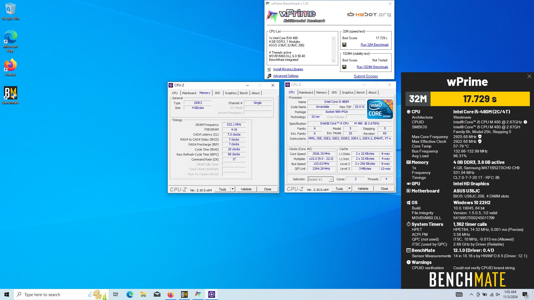Click the Tools button in Memory CPU-Z window

[222, 189]
